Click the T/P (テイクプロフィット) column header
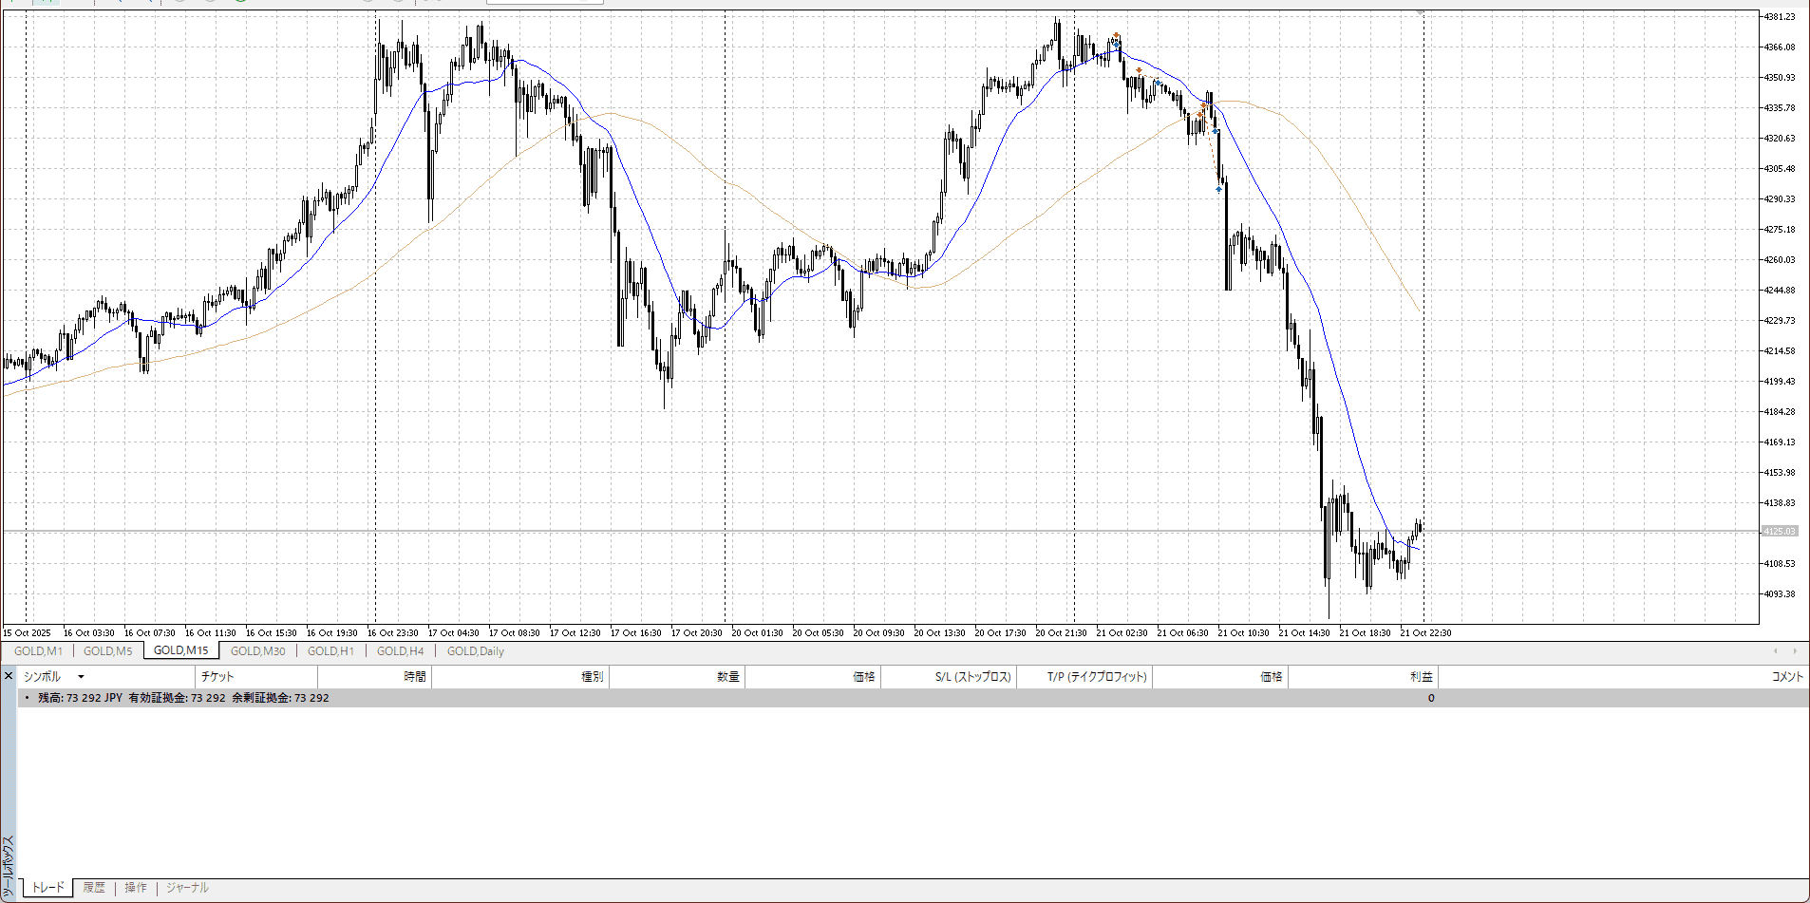The height and width of the screenshot is (903, 1810). point(1097,677)
